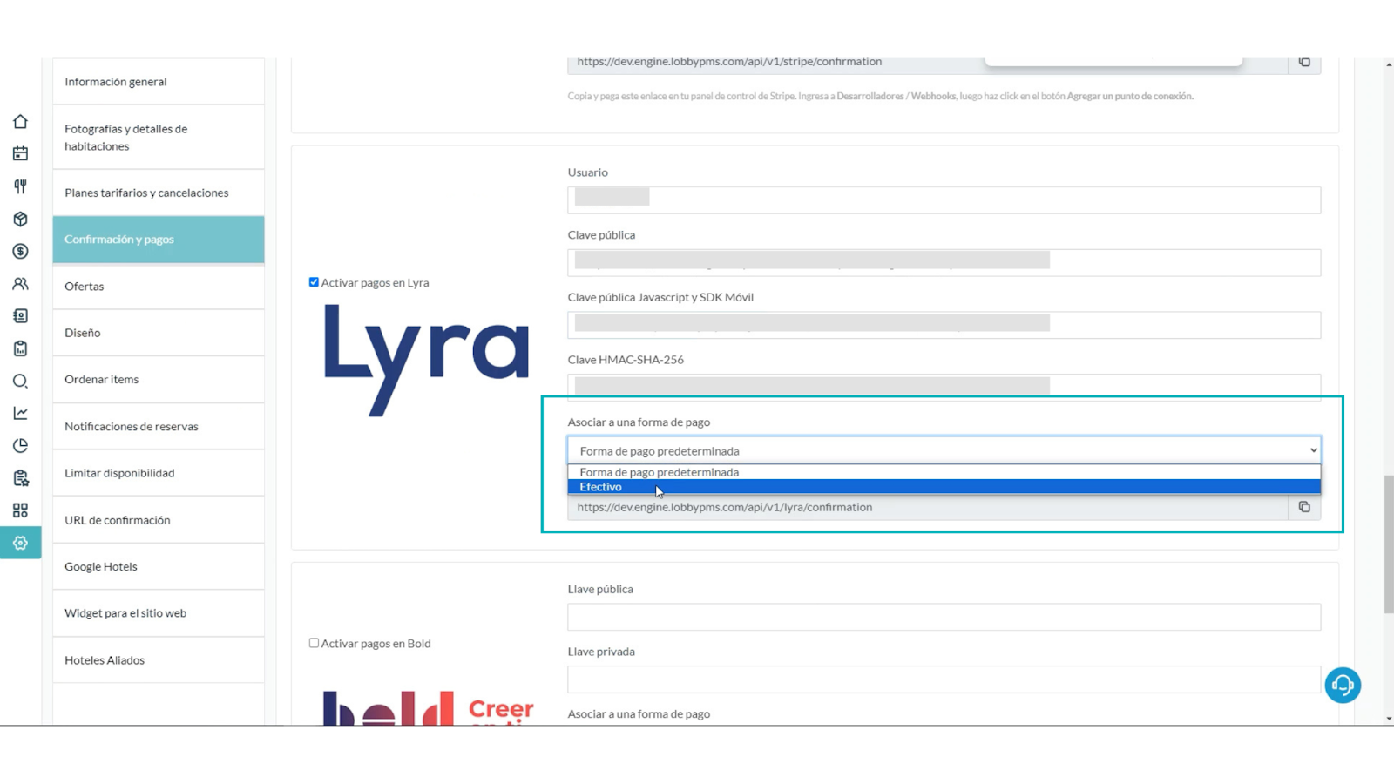The height and width of the screenshot is (784, 1394).
Task: Open Planes tarifarios y cancelaciones
Action: pos(159,193)
